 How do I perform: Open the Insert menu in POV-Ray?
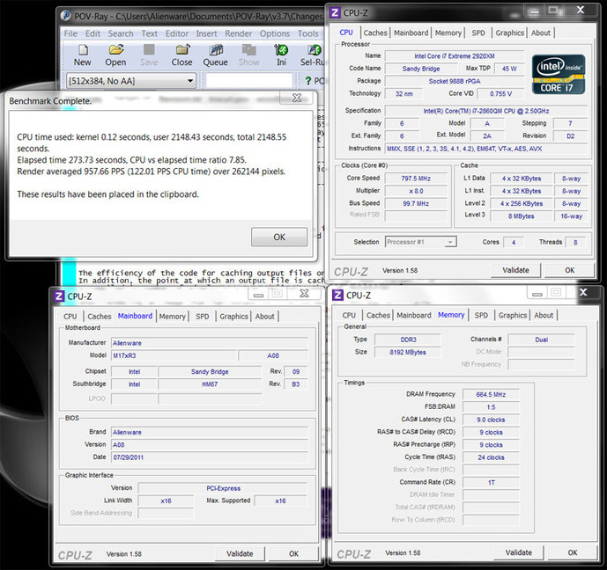(206, 33)
